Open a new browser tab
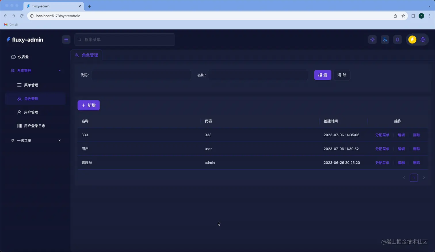 pos(89,6)
